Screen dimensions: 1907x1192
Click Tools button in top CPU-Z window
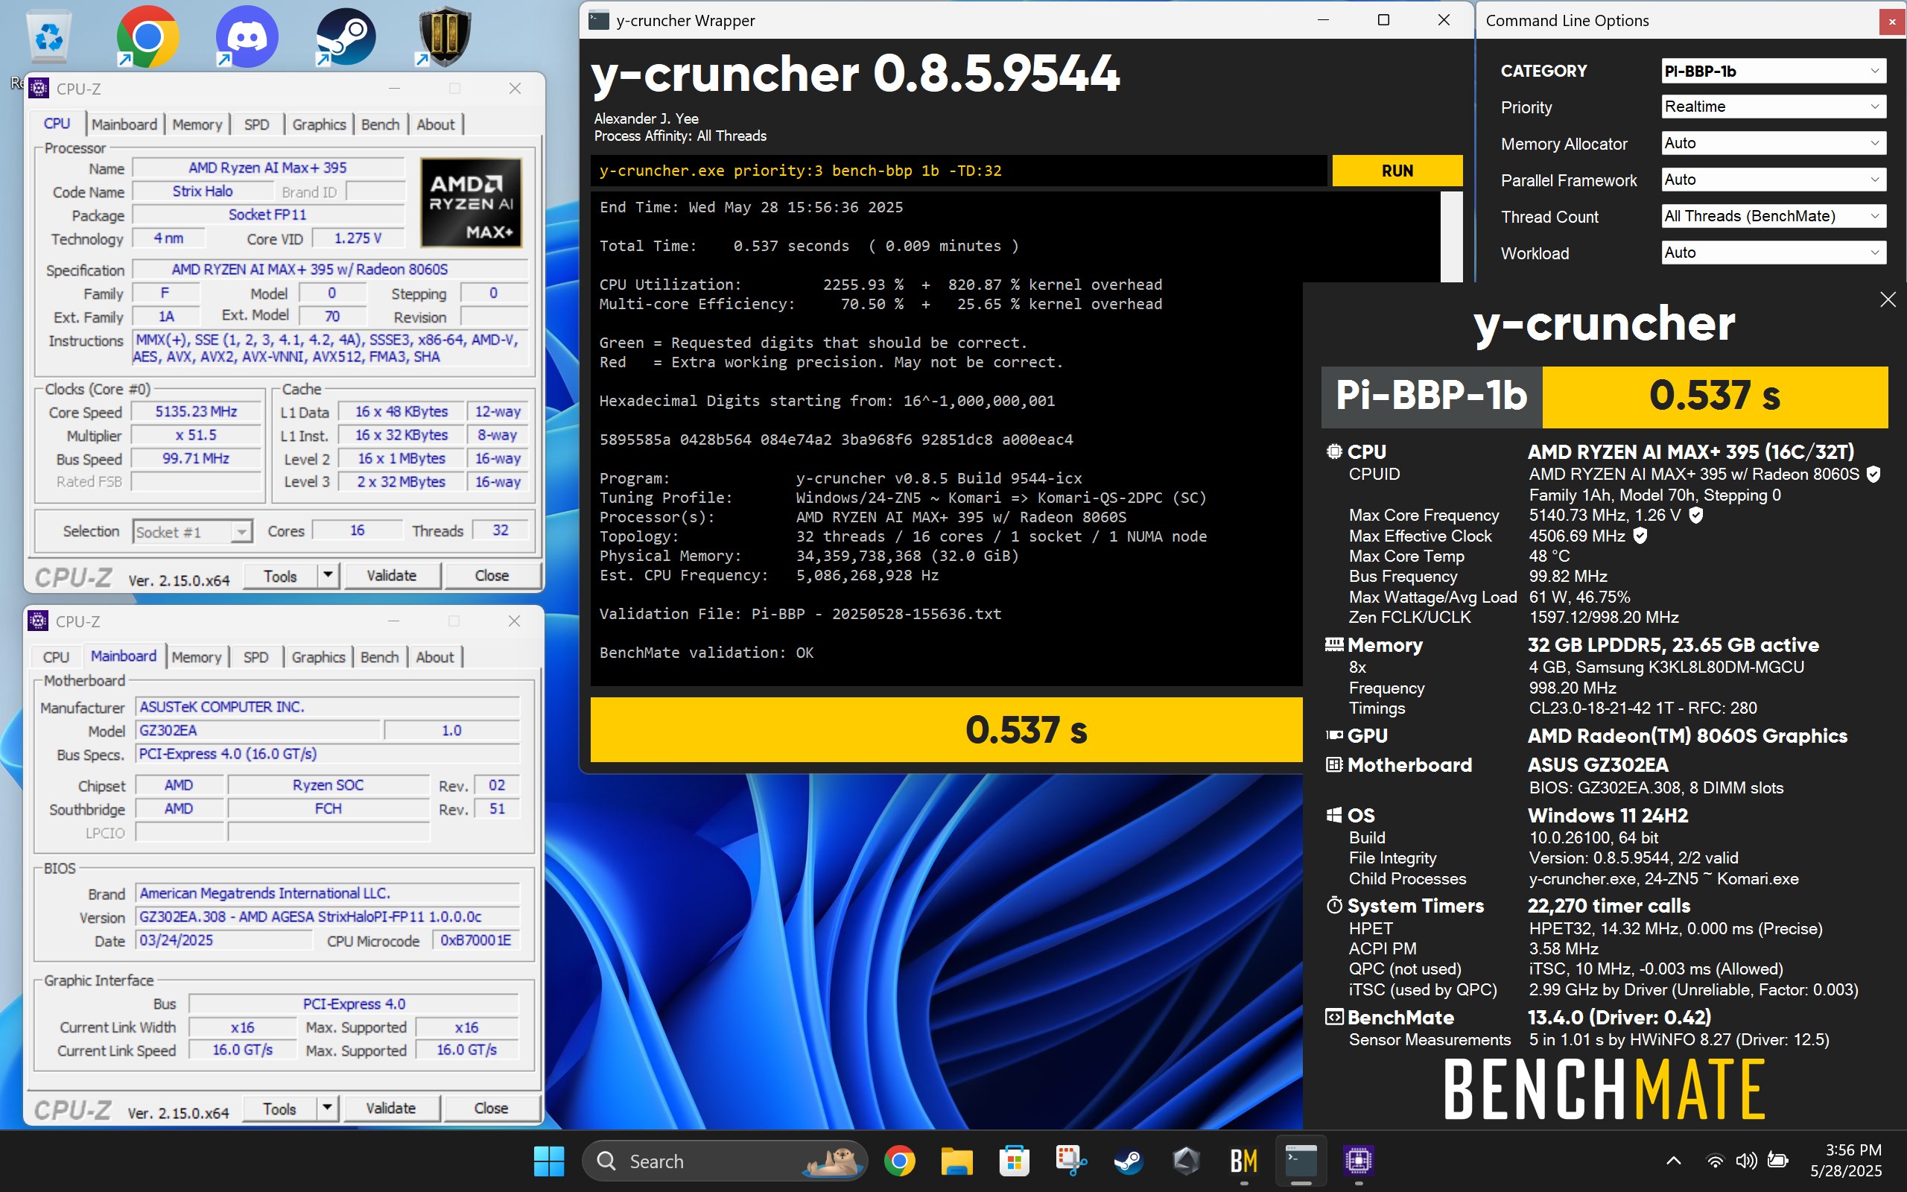point(281,575)
